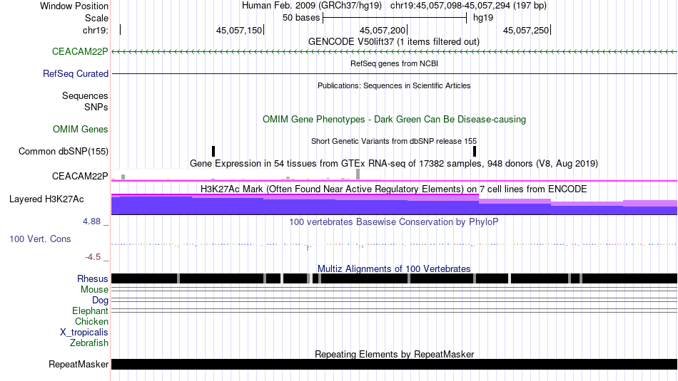Click the Chicken alignment label
Viewport: 678px width, 381px height.
tap(91, 321)
